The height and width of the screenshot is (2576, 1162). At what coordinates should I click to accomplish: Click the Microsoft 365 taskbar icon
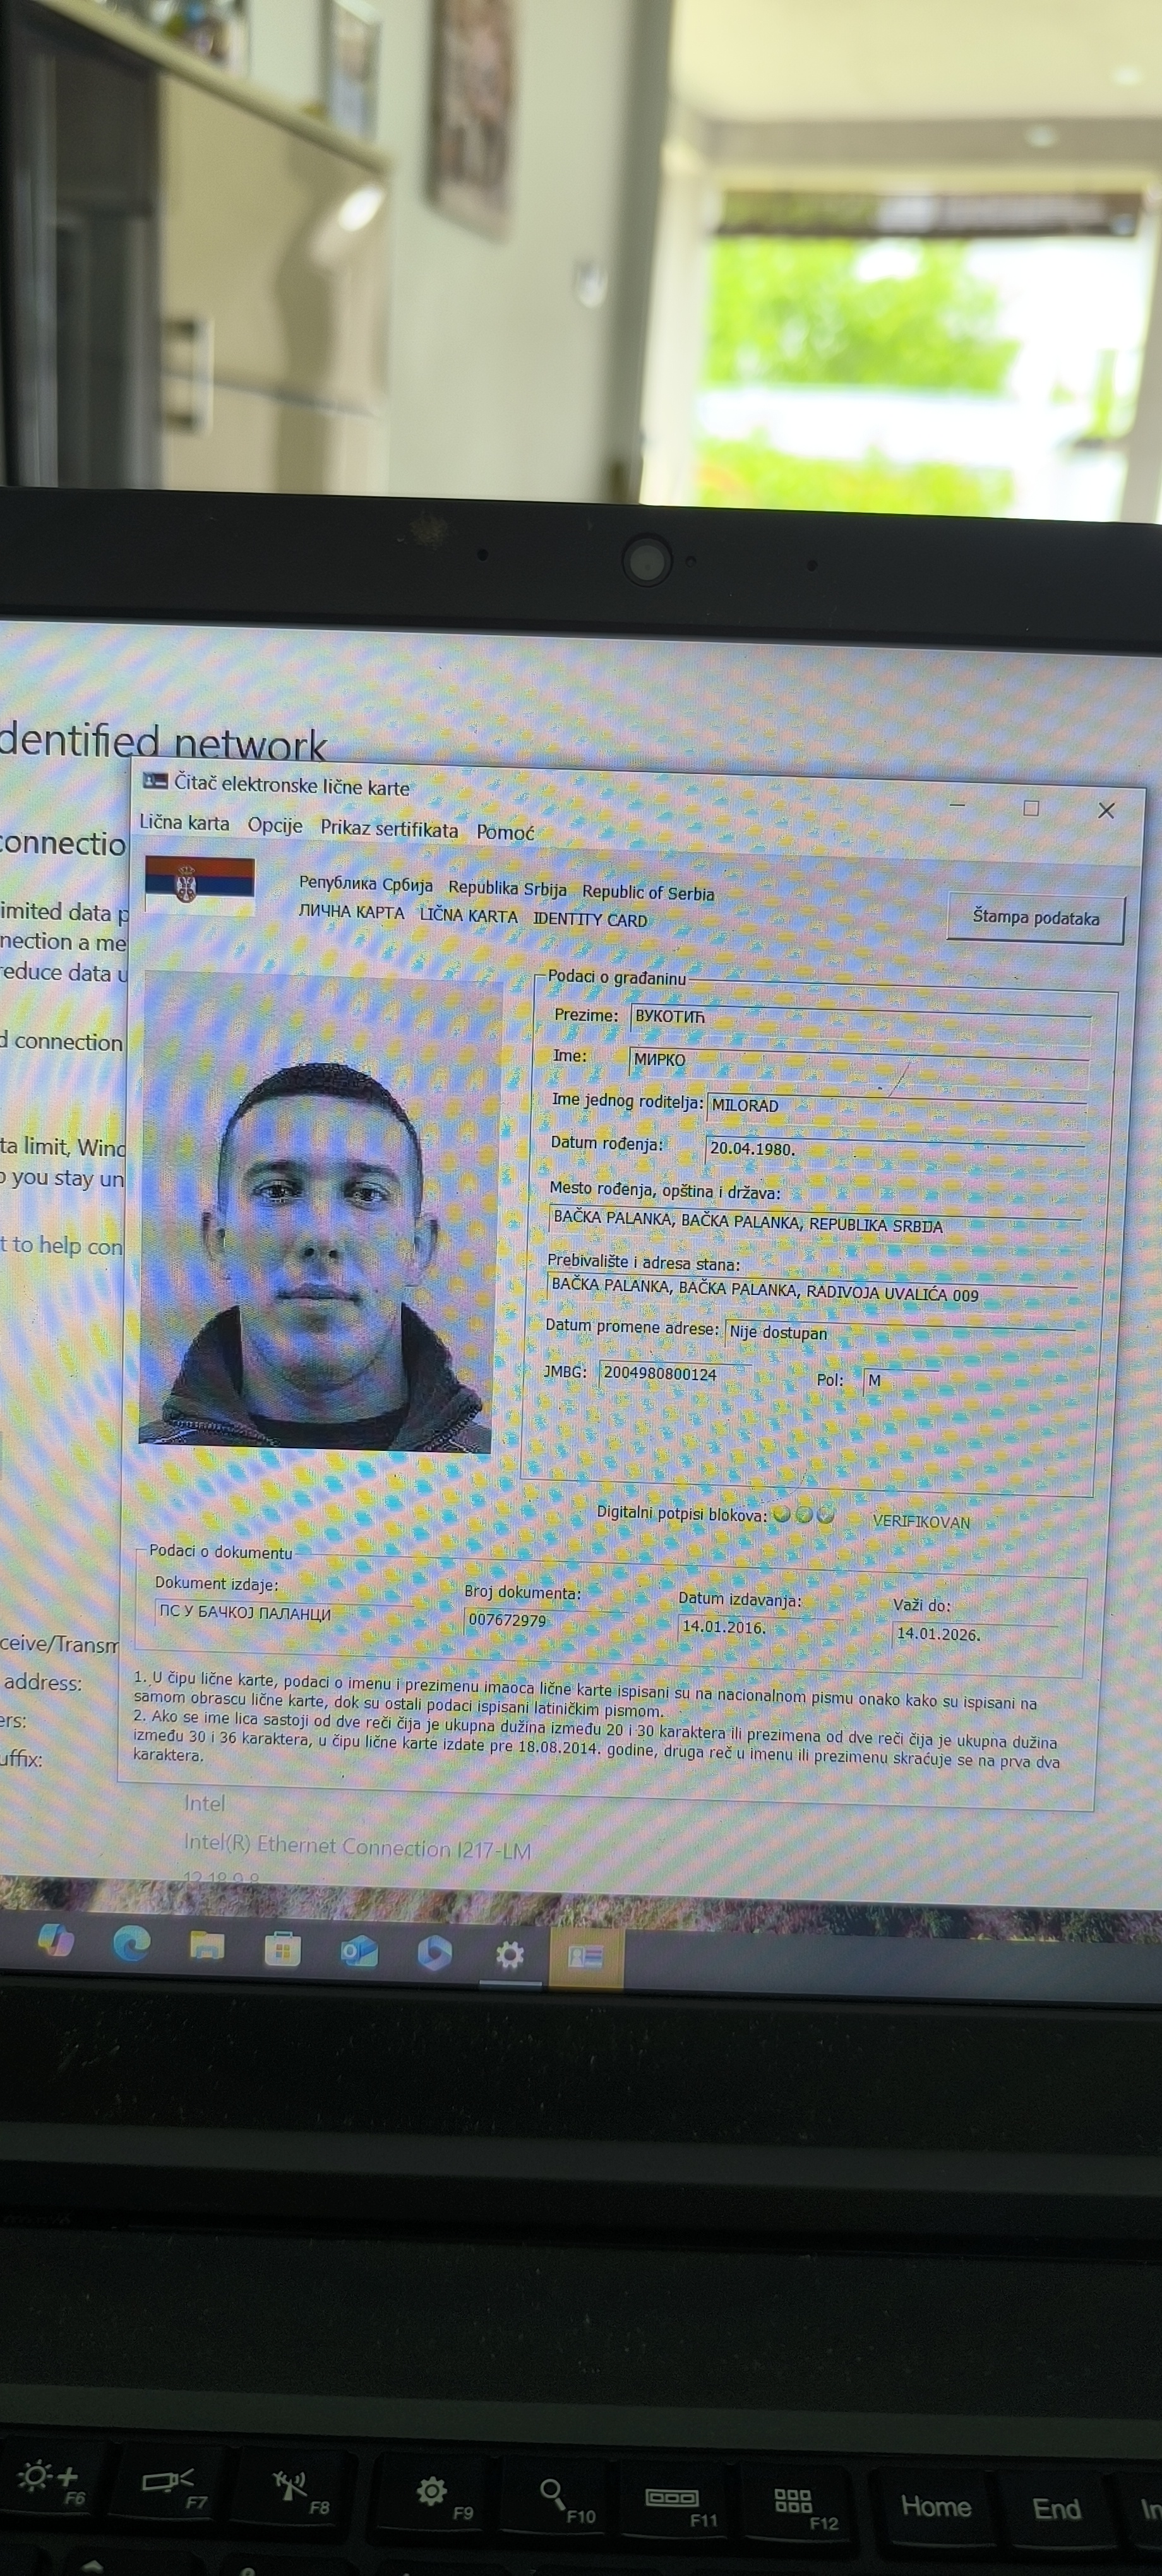[434, 1953]
